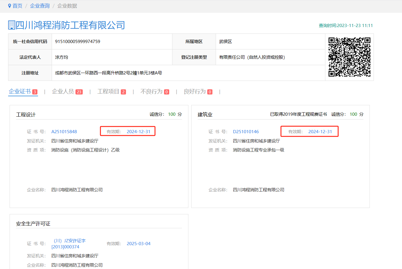Click the region value 武侯区
This screenshot has height=269, width=402.
(x=226, y=42)
